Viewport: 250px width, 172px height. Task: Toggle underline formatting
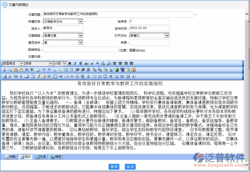(x=81, y=64)
